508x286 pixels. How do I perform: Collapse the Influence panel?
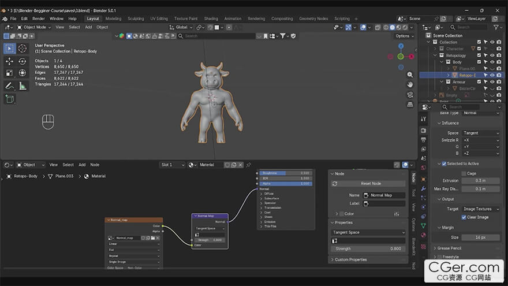(x=450, y=123)
